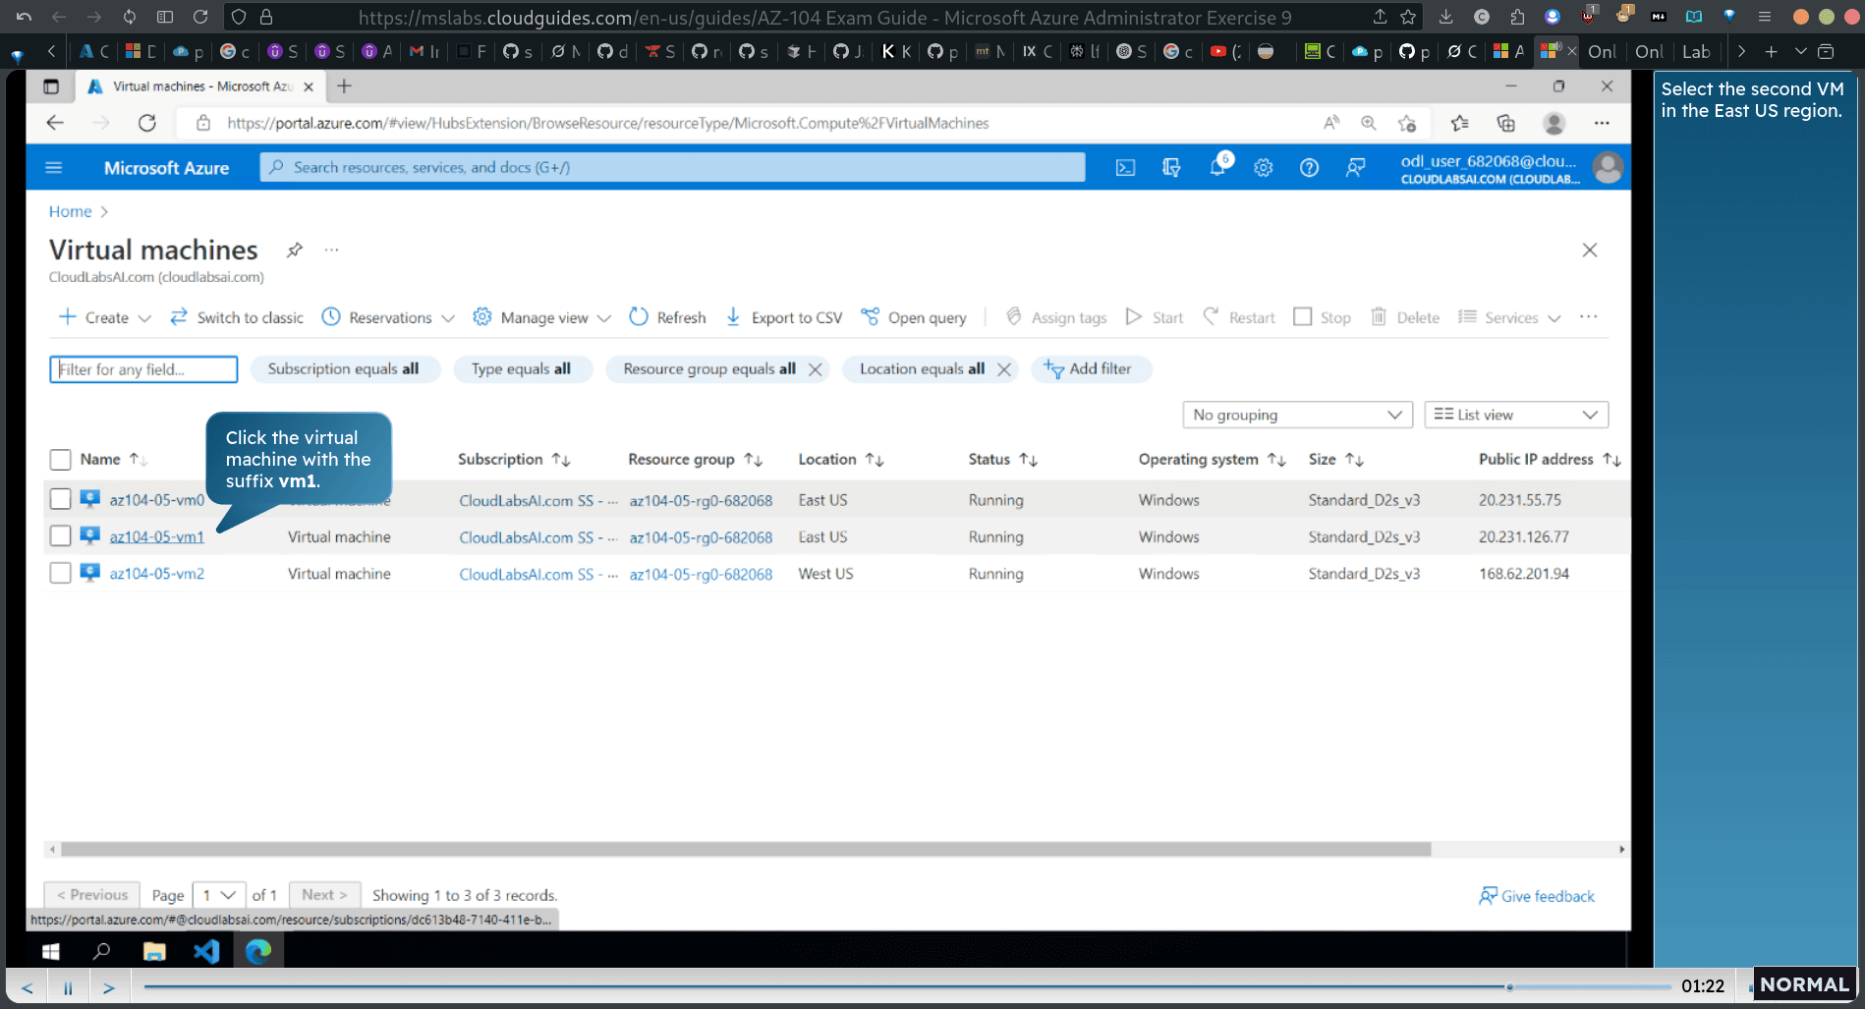Open the Help question mark icon
Viewport: 1865px width, 1009px height.
point(1309,168)
